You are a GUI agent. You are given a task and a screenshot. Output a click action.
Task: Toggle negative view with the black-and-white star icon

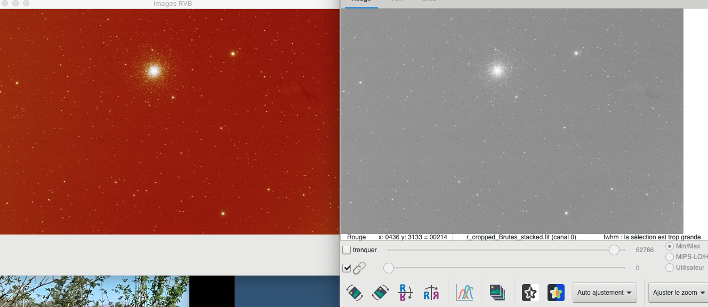(x=530, y=293)
